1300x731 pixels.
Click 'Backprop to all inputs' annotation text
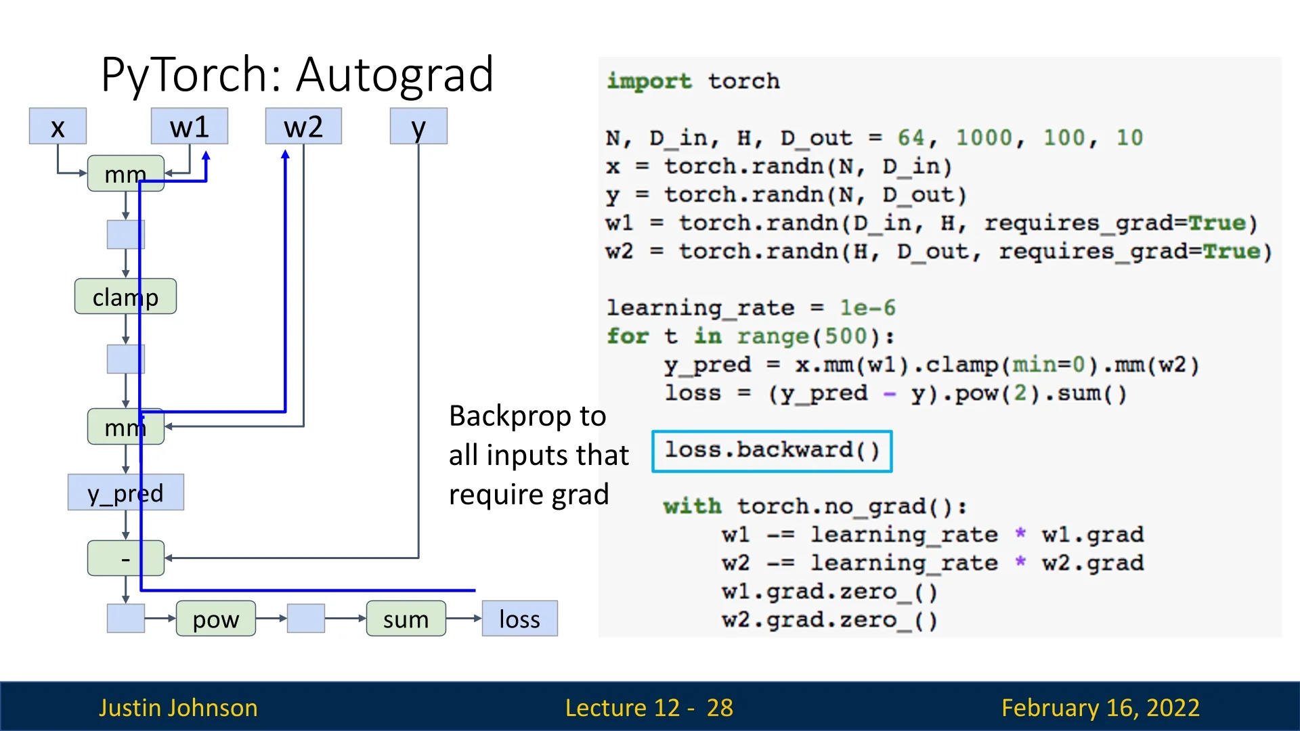(x=538, y=455)
